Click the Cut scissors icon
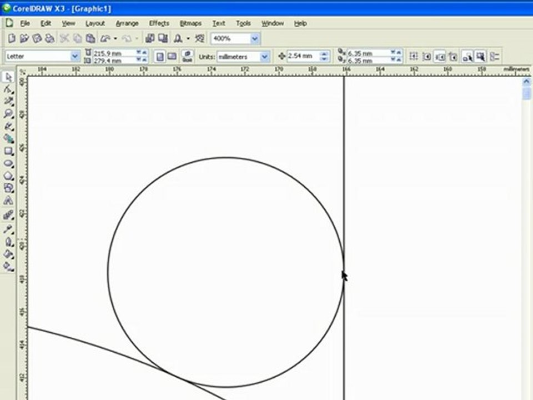 pos(64,38)
